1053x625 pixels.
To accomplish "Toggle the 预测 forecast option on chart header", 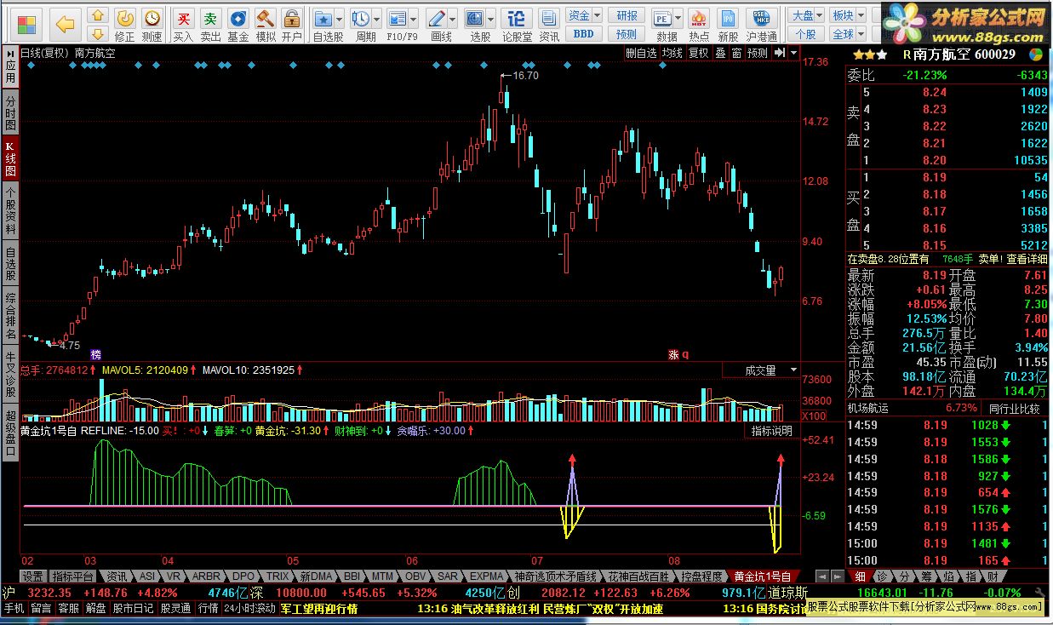I will click(x=758, y=53).
